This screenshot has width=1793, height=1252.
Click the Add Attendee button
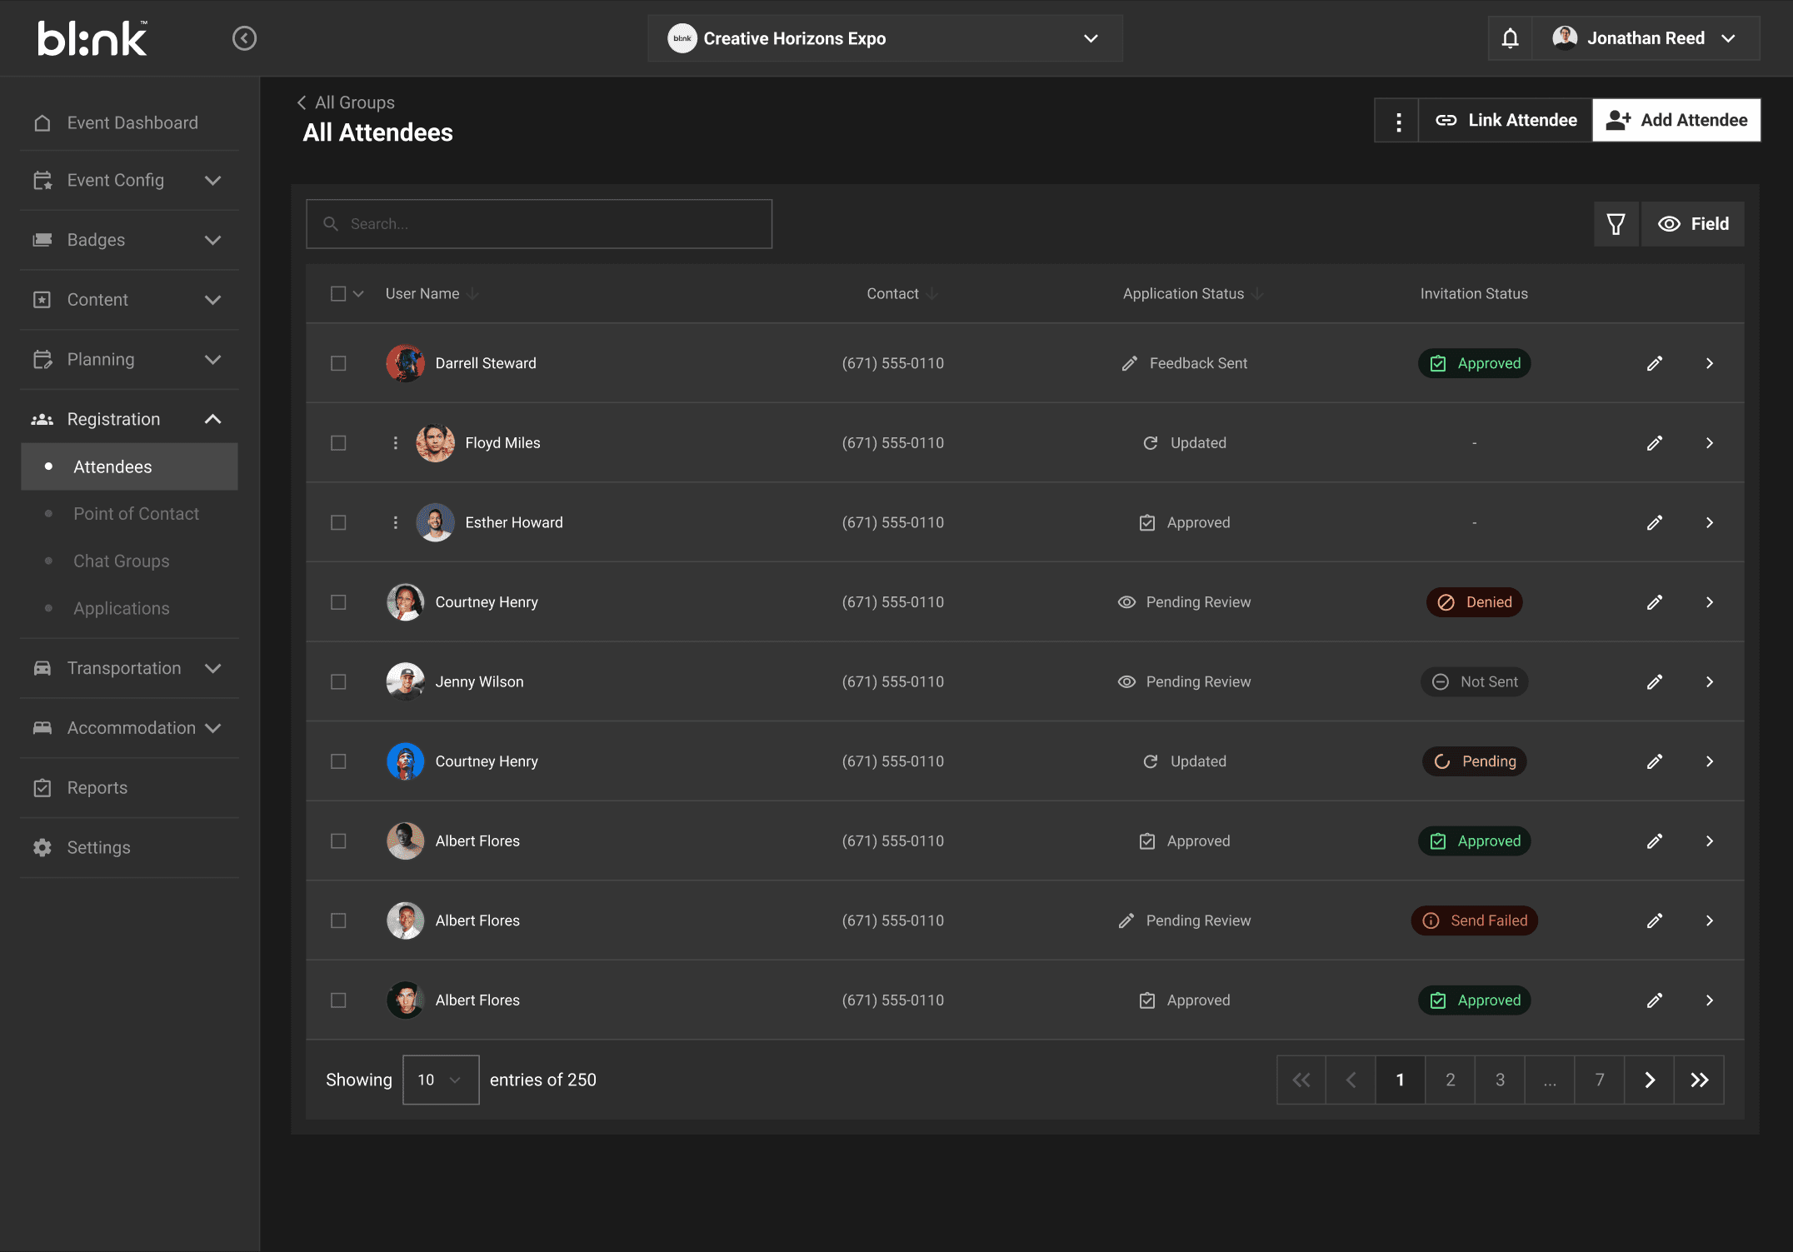coord(1676,121)
